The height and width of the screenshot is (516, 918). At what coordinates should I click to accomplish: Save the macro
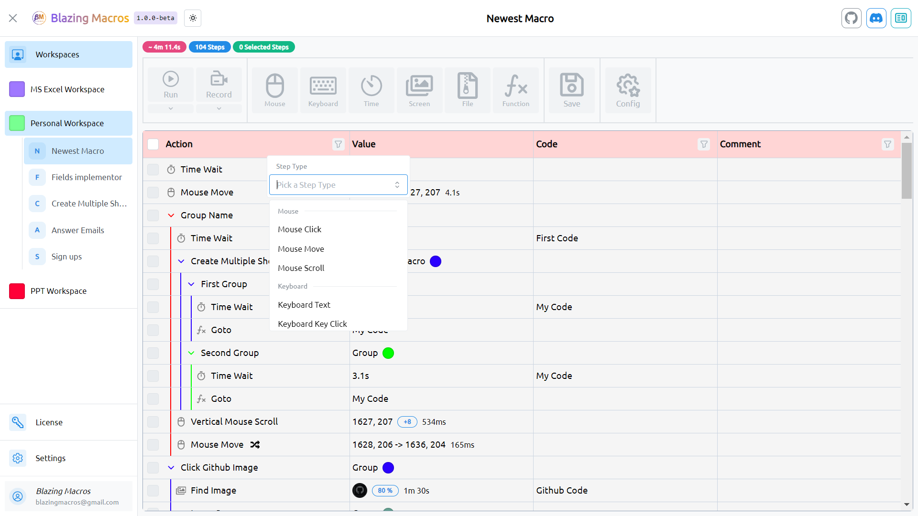(x=572, y=90)
